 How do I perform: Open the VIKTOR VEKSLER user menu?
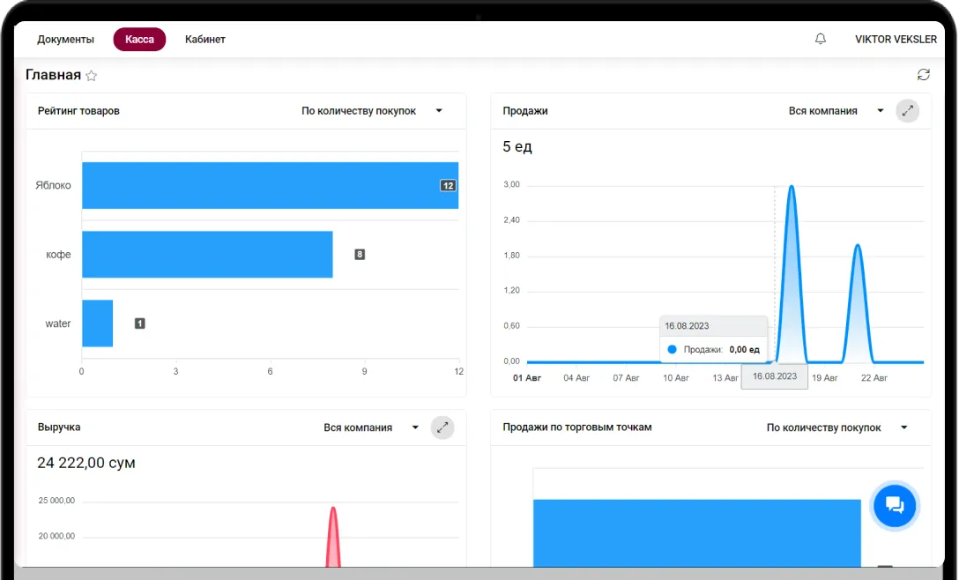[x=895, y=40]
